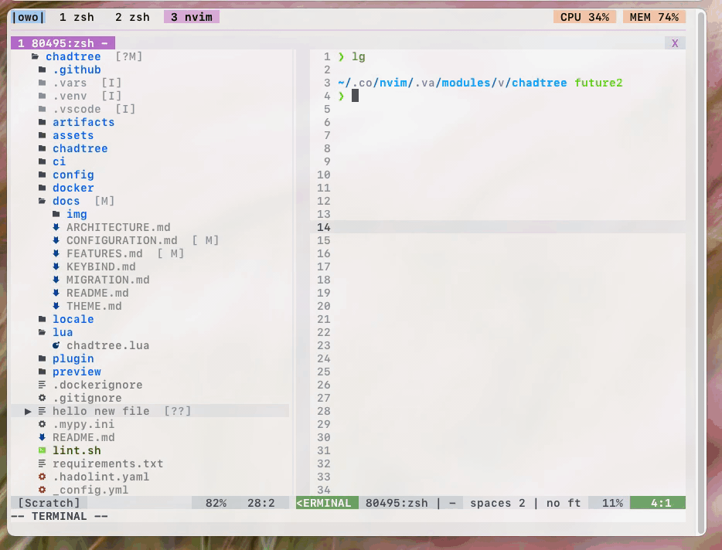The height and width of the screenshot is (550, 722).
Task: Click the window's vertical scrollbar
Action: tap(702, 272)
